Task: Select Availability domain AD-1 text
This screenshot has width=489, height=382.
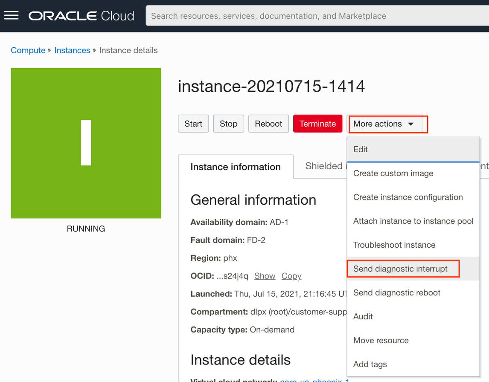Action: click(239, 222)
